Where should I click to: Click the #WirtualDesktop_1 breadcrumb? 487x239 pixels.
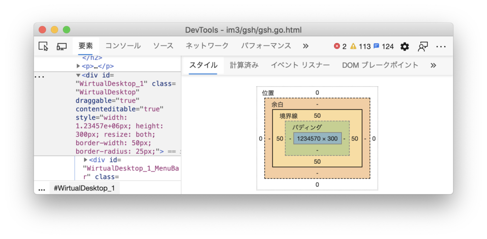[x=84, y=188]
